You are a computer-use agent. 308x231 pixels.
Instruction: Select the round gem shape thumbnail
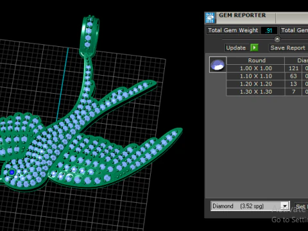pyautogui.click(x=218, y=64)
